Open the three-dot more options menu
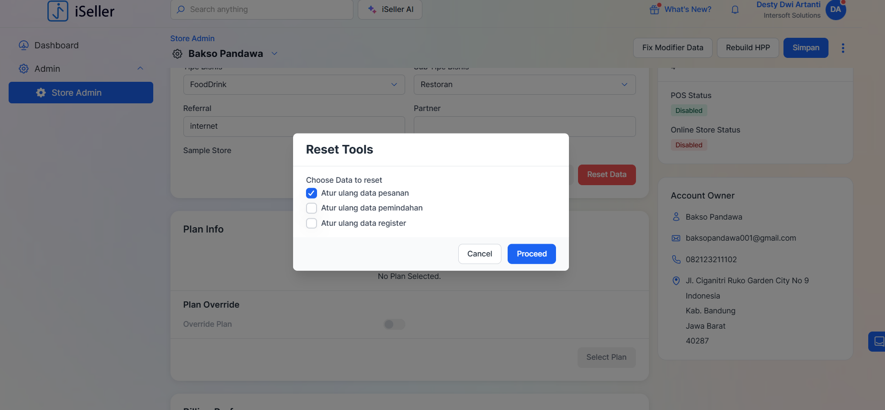The height and width of the screenshot is (410, 885). click(x=843, y=48)
